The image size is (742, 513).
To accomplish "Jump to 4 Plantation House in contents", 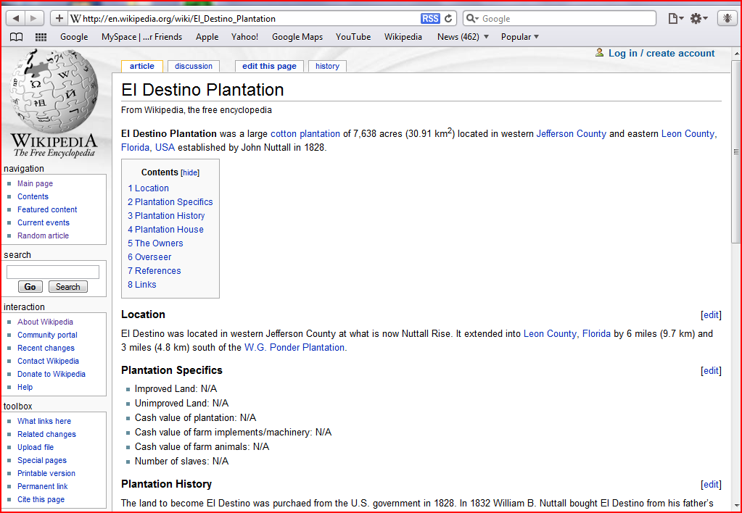I will coord(165,229).
